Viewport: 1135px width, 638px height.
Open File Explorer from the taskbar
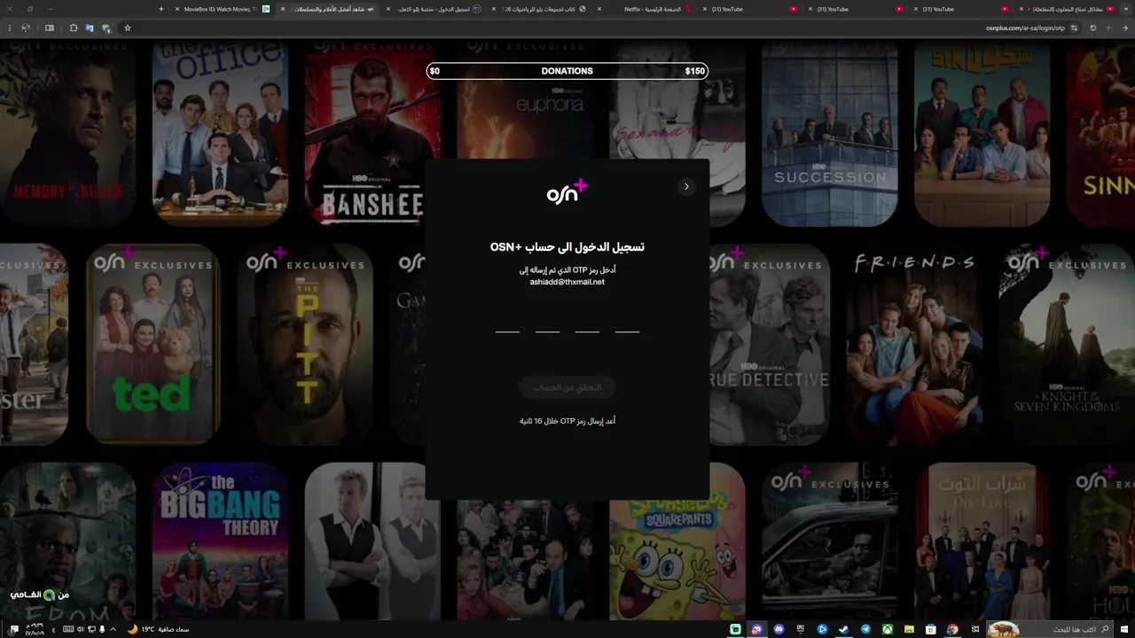click(x=909, y=629)
